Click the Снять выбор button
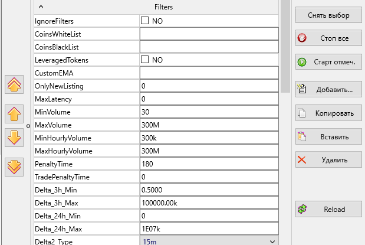 tap(328, 15)
